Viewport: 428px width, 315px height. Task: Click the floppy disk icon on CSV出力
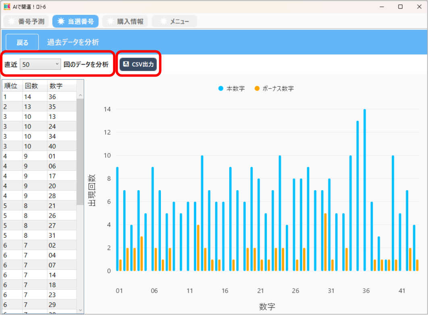[126, 64]
